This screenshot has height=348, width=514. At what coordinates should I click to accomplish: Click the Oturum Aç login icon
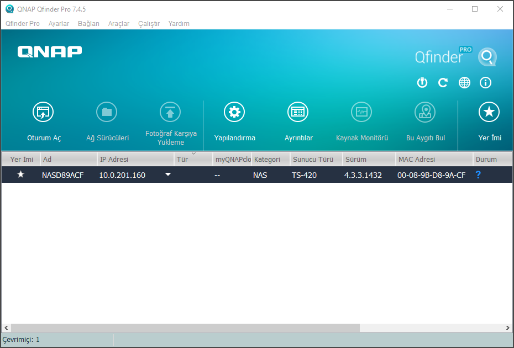(x=43, y=112)
